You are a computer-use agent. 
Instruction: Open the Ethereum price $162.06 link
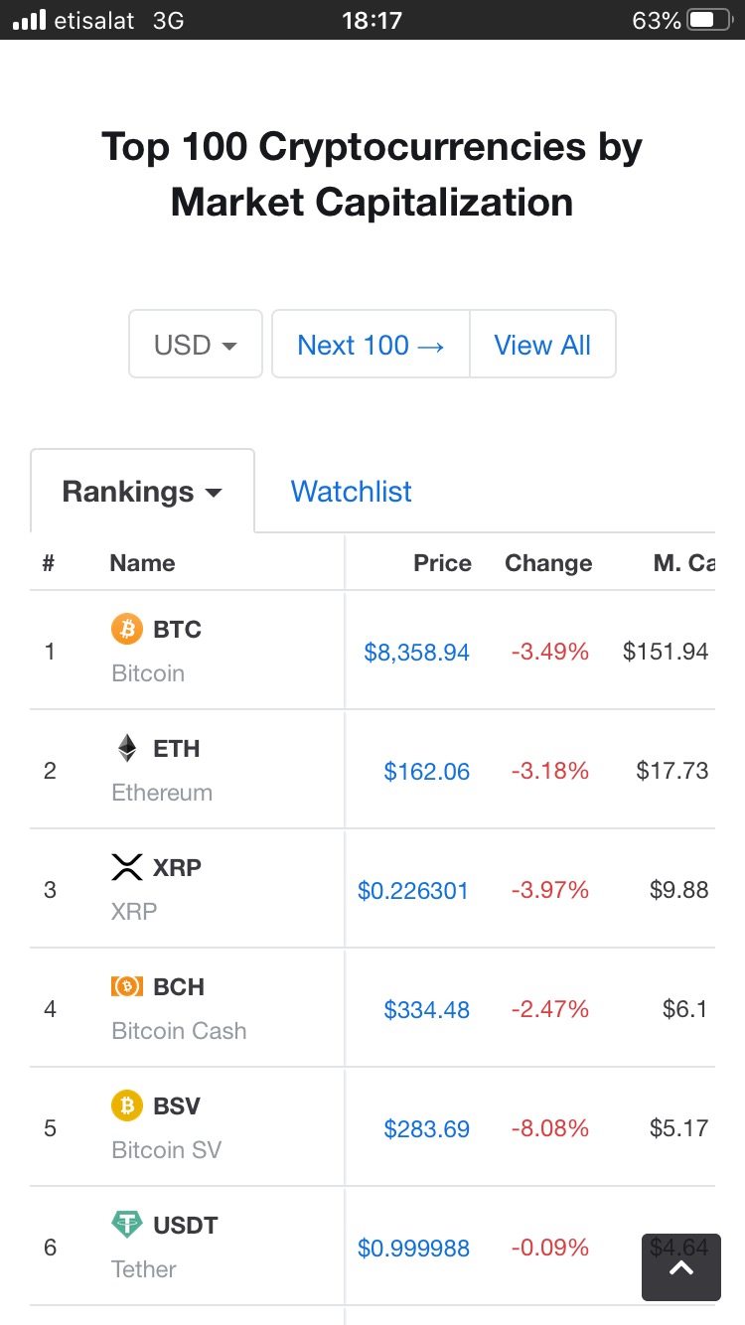(426, 772)
